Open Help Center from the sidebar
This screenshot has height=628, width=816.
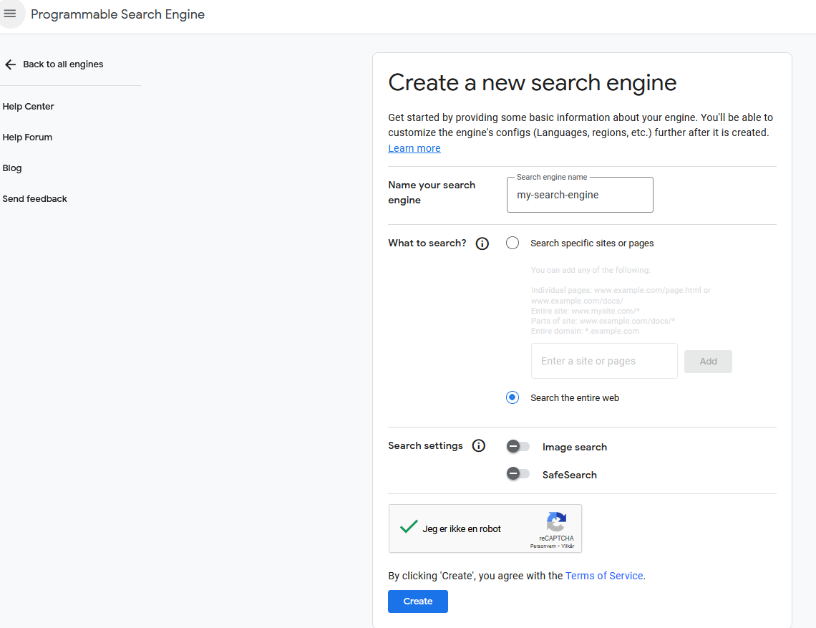29,107
